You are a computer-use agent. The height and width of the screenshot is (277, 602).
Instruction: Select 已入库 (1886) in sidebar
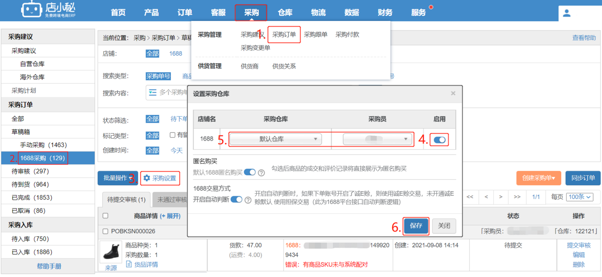(48, 252)
